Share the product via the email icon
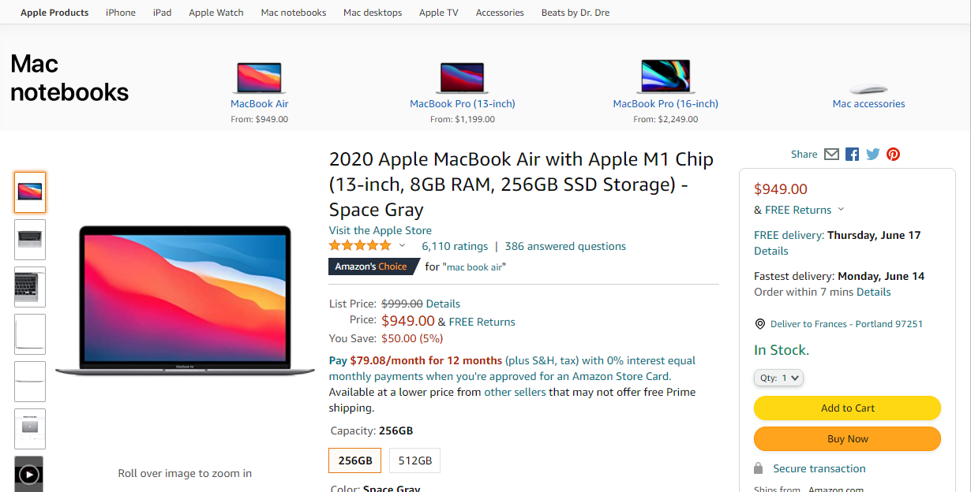Screen dimensions: 971x492 [831, 155]
